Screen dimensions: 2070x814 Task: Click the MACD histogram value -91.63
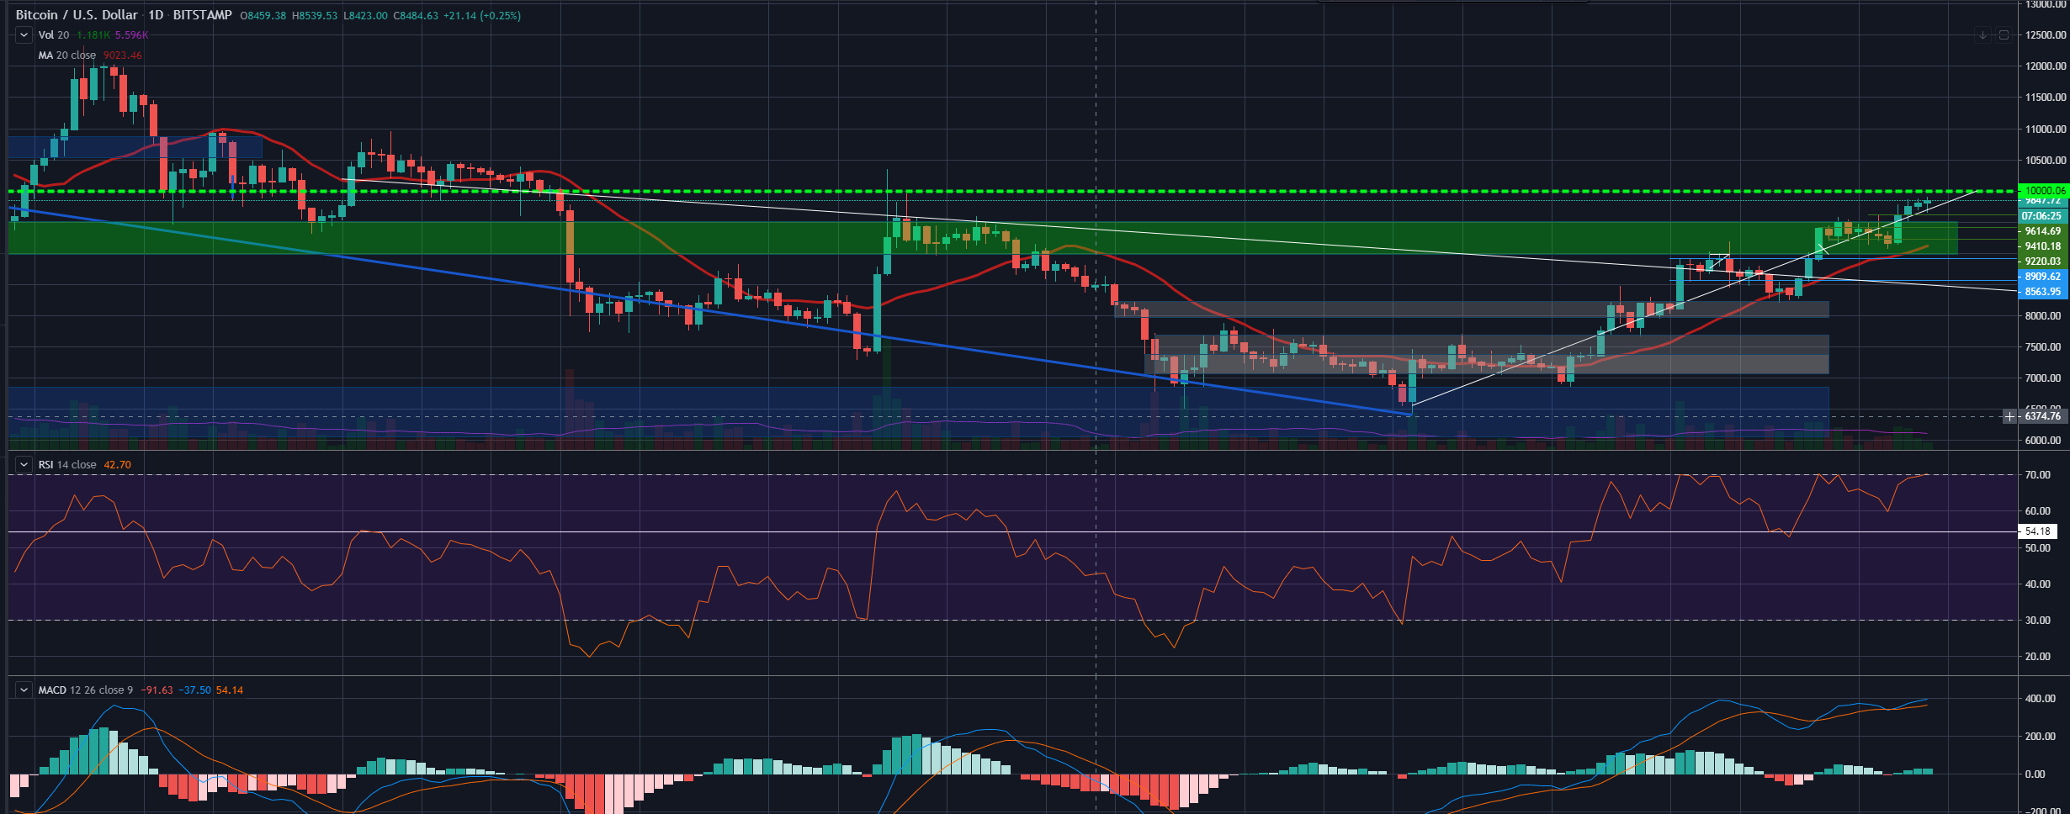tap(157, 690)
